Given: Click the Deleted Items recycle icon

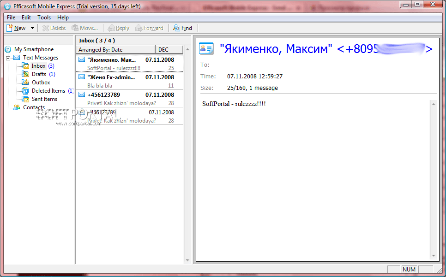Looking at the screenshot, I should point(25,91).
